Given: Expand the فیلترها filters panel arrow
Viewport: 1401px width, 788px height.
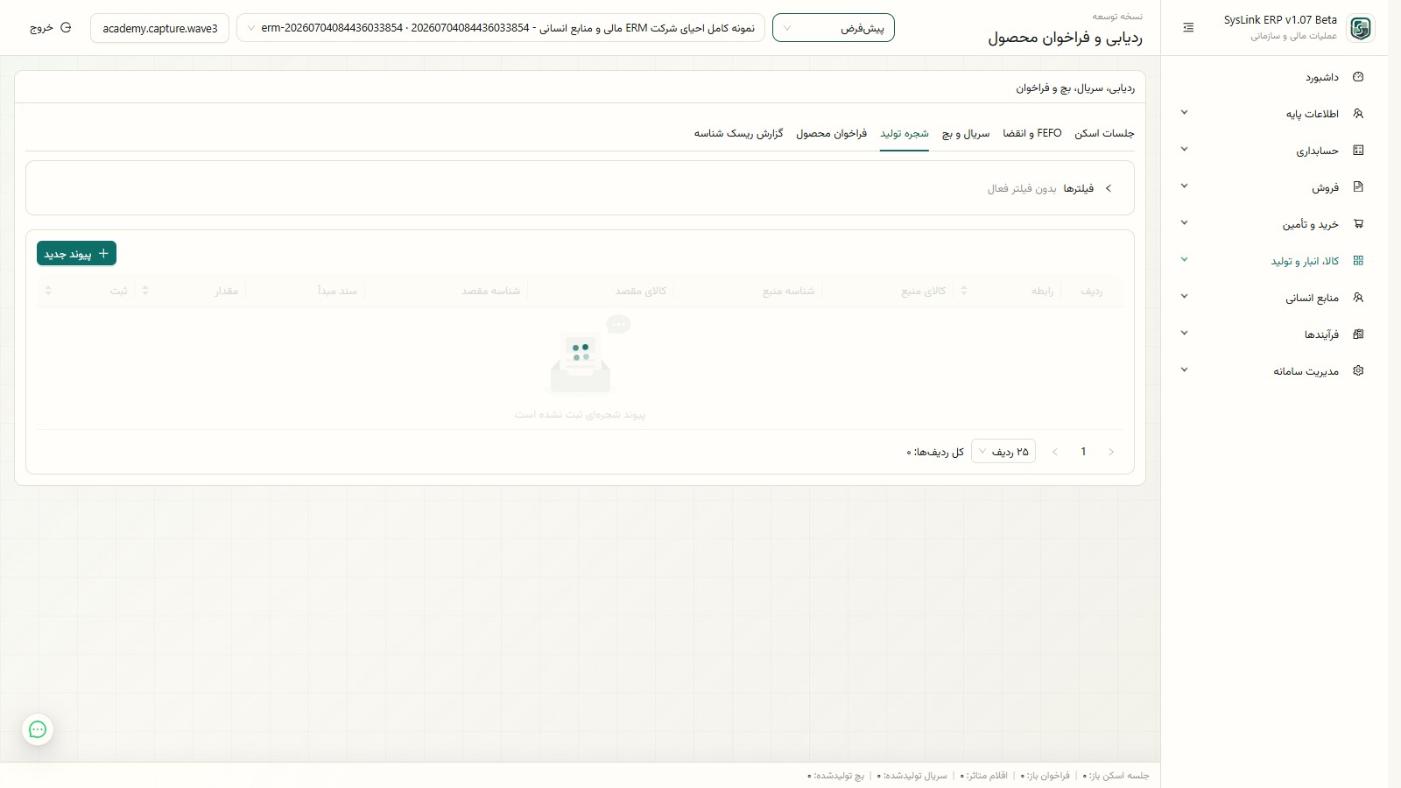Looking at the screenshot, I should [1109, 188].
